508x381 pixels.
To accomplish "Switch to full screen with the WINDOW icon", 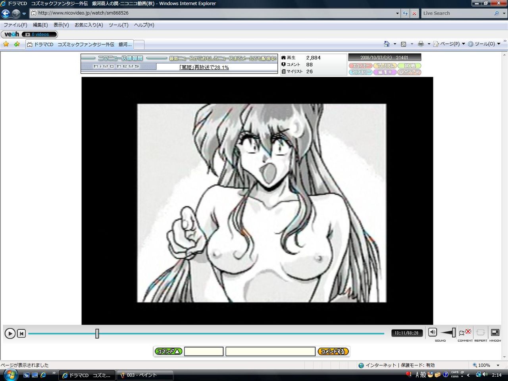I will point(495,332).
